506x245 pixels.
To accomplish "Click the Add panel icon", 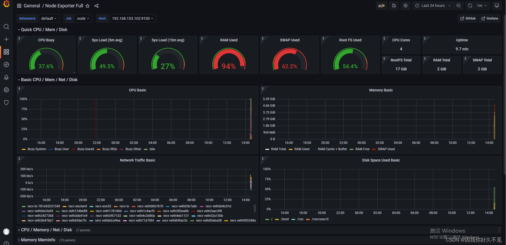I will click(x=381, y=6).
